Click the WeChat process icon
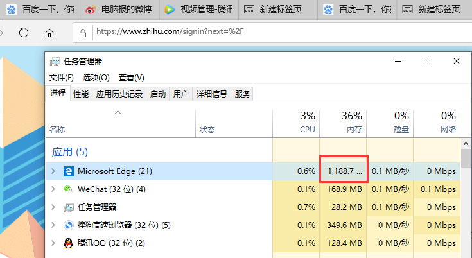Screen dimensions: 472x258 68,189
